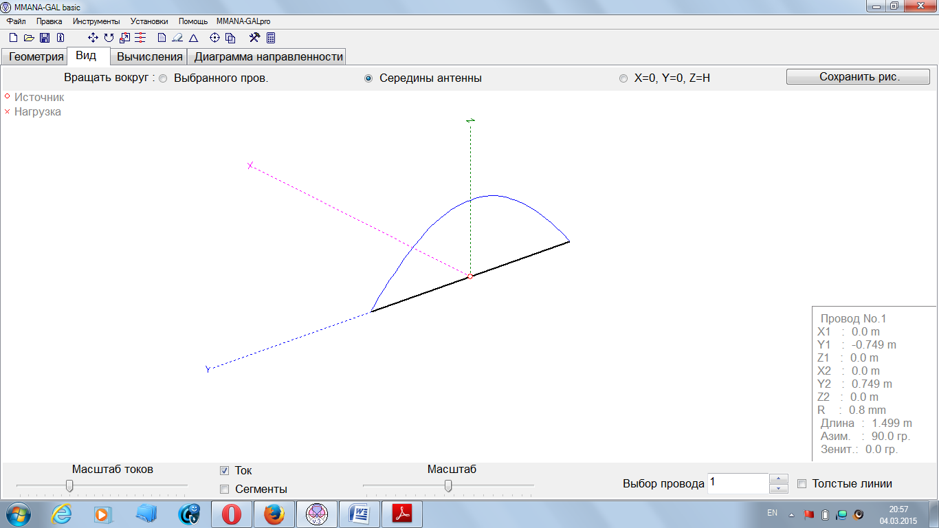
Task: Open the calculator icon in the toolbar
Action: tap(270, 38)
